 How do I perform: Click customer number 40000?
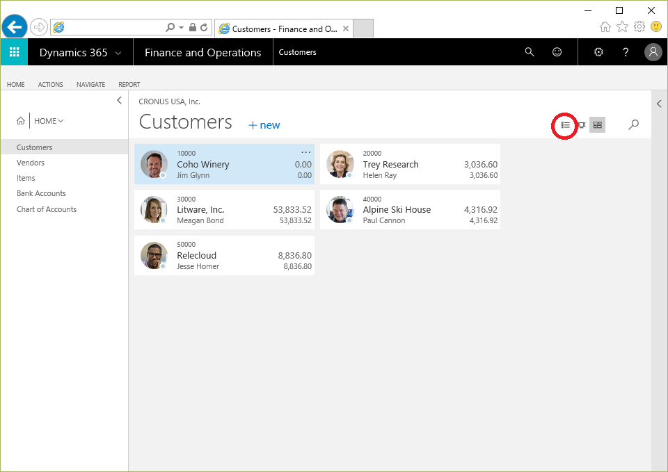(x=372, y=199)
